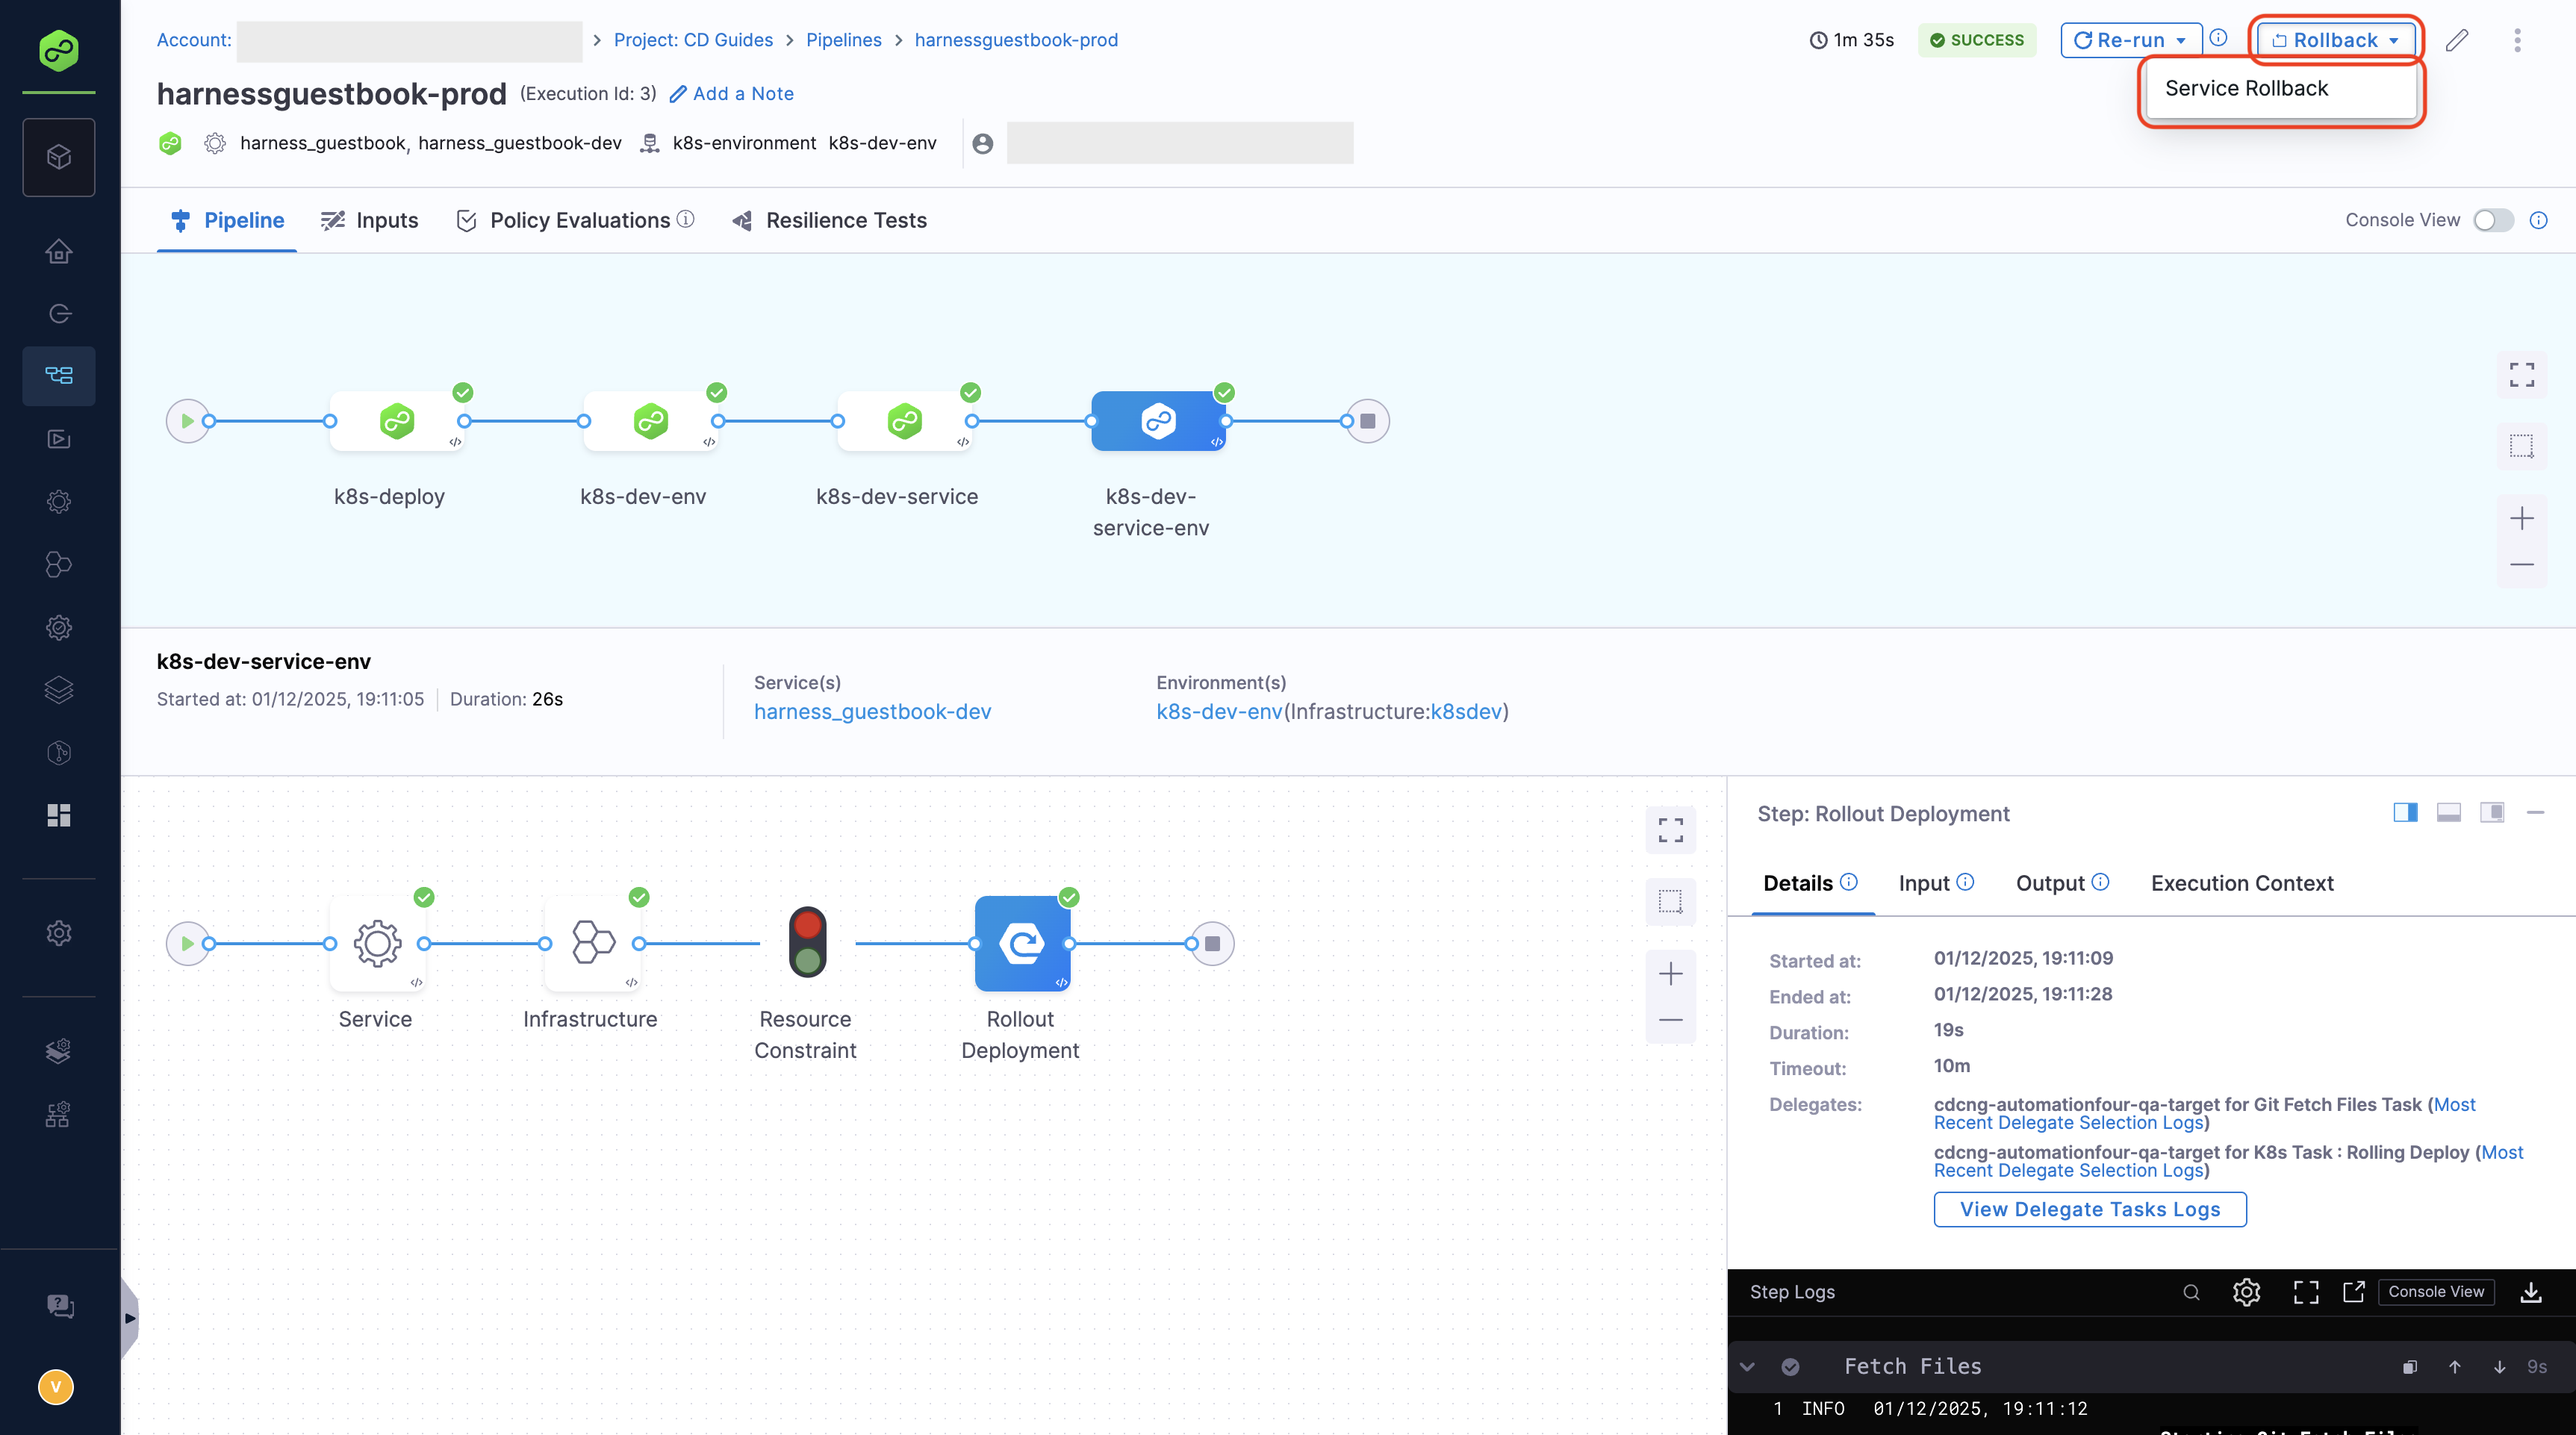The width and height of the screenshot is (2576, 1435).
Task: Collapse the Fetch Files log section
Action: (x=1747, y=1366)
